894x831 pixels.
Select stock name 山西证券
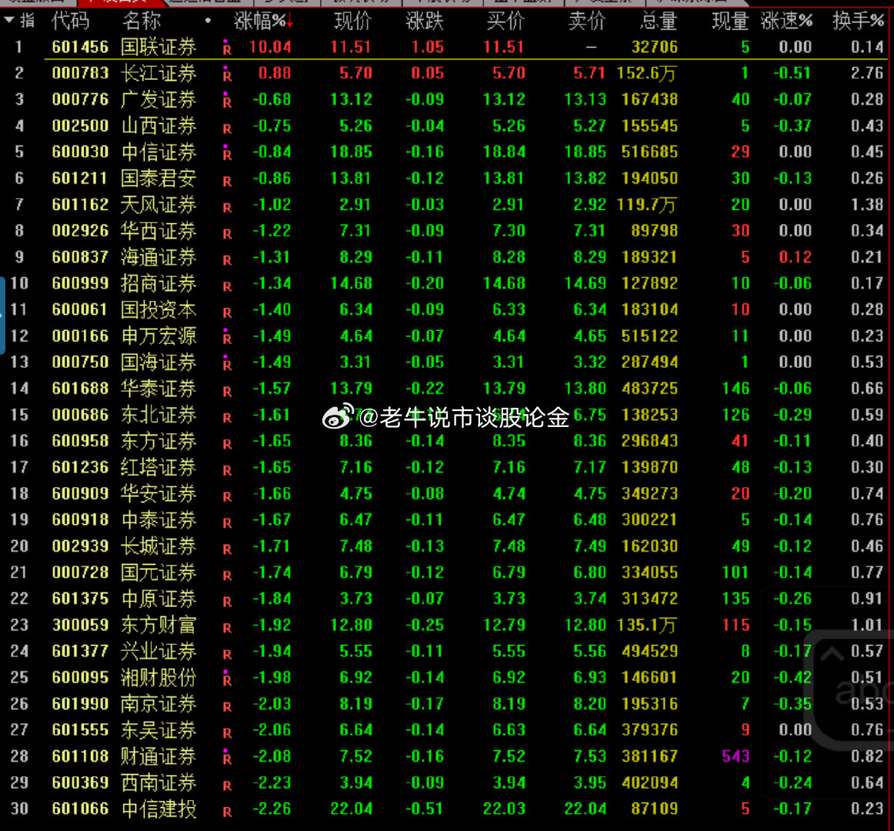pyautogui.click(x=158, y=125)
